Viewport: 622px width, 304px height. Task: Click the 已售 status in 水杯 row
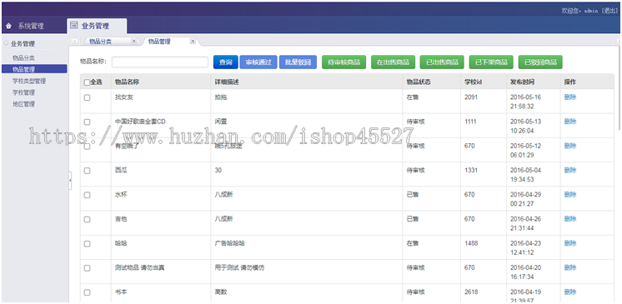(x=413, y=195)
